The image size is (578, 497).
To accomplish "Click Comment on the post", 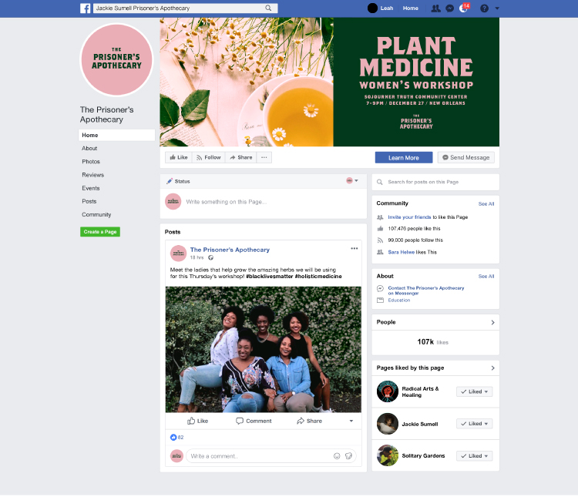I will coord(254,421).
